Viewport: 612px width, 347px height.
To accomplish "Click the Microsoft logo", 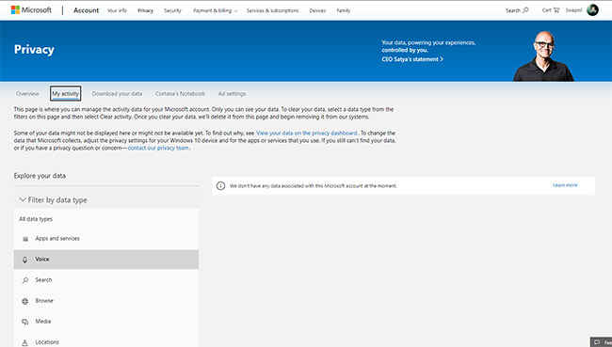I will [x=31, y=10].
